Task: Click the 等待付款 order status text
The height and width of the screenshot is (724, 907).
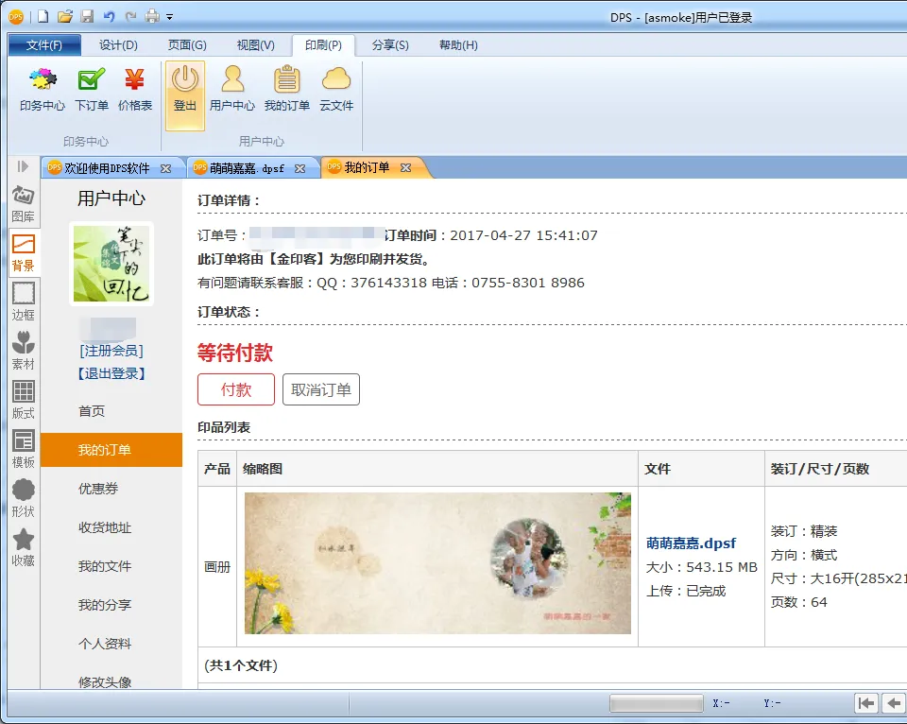Action: click(235, 353)
